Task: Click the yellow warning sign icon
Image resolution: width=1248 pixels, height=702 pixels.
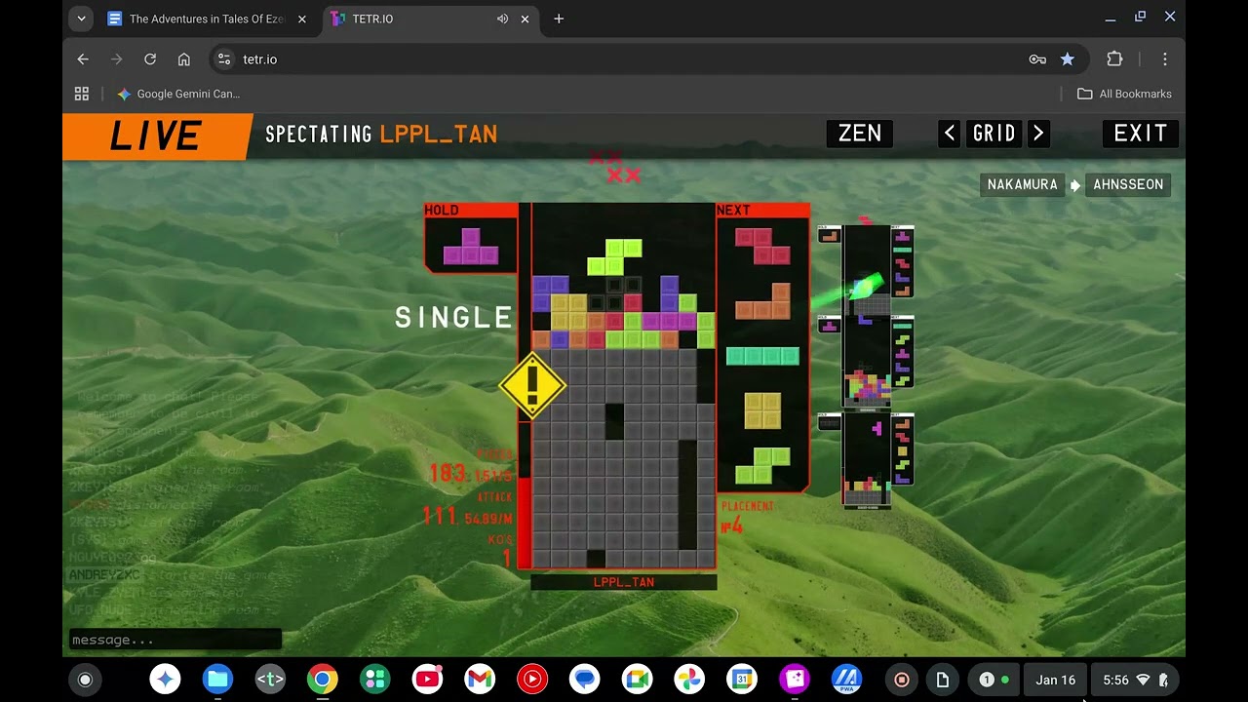Action: [532, 386]
